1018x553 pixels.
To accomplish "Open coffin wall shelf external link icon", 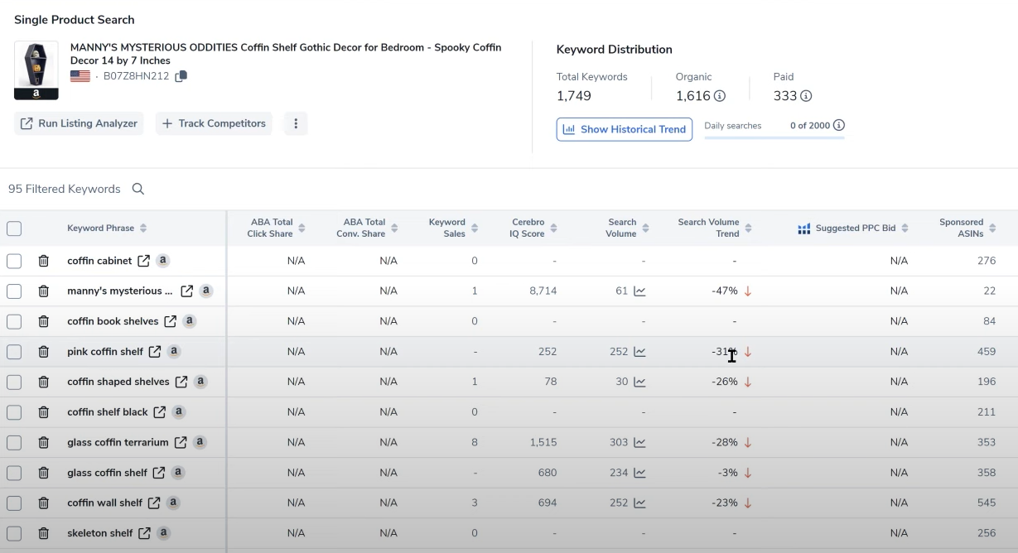I will coord(154,503).
